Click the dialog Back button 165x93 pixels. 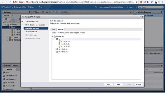[109, 85]
